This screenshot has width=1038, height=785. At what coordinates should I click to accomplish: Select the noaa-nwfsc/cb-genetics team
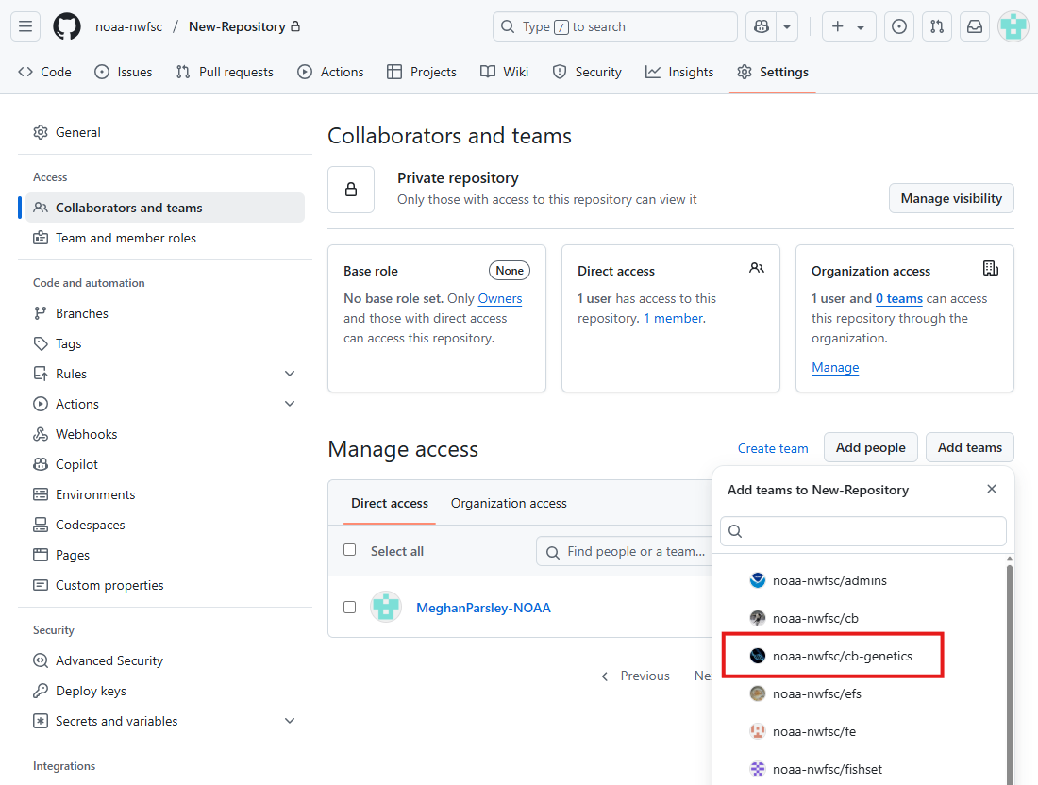tap(863, 656)
